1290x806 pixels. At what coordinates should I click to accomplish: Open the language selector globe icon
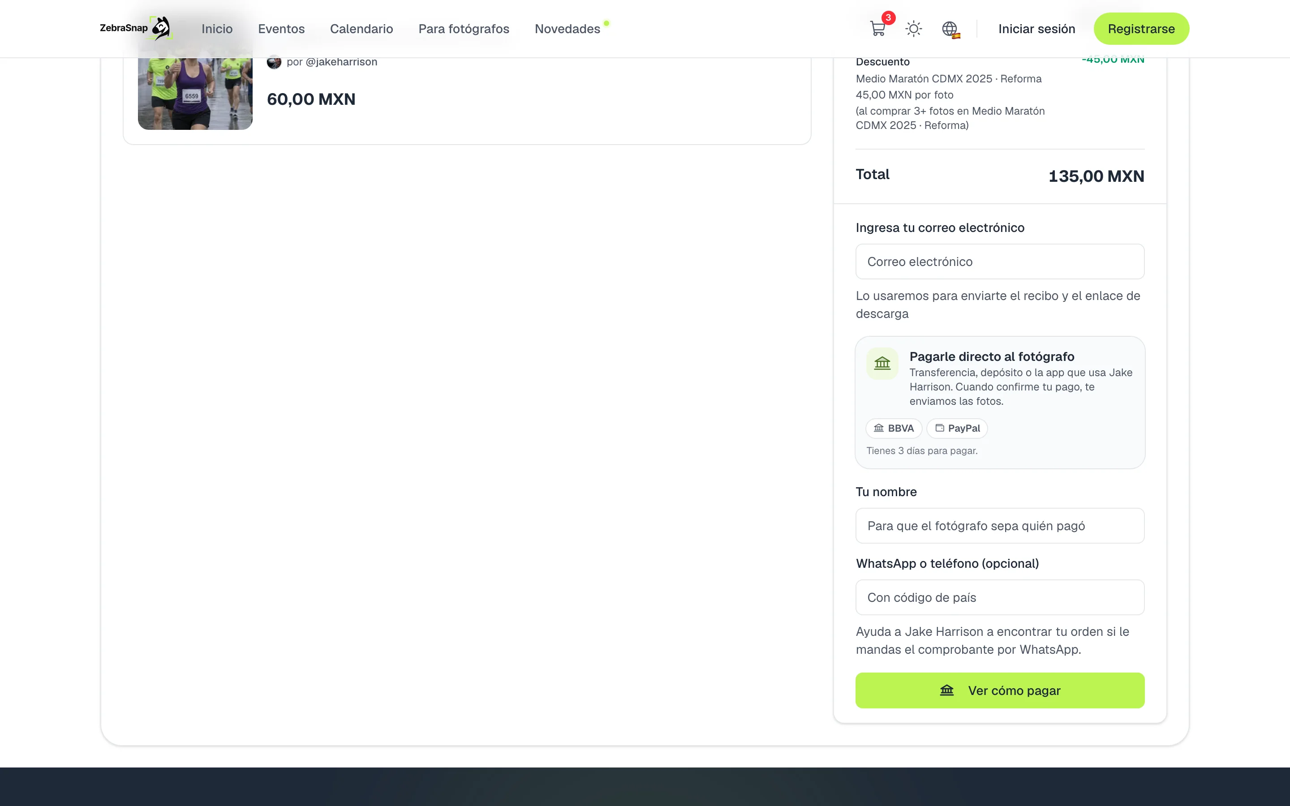[950, 29]
